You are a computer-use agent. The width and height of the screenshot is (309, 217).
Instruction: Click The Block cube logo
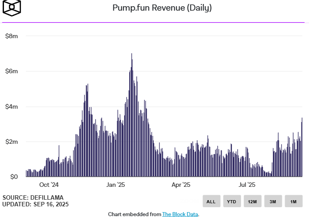(12, 8)
